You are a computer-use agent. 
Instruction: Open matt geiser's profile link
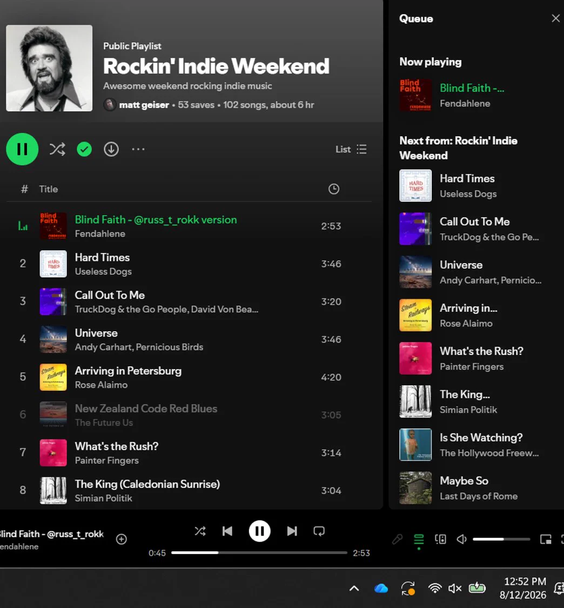(144, 105)
